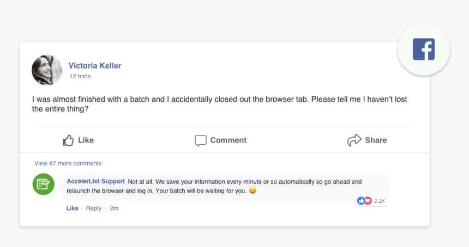Open Victoria Keller's profile name link

coord(95,66)
